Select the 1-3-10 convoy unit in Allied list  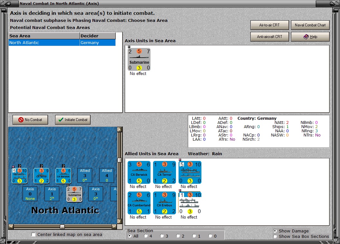(x=190, y=203)
